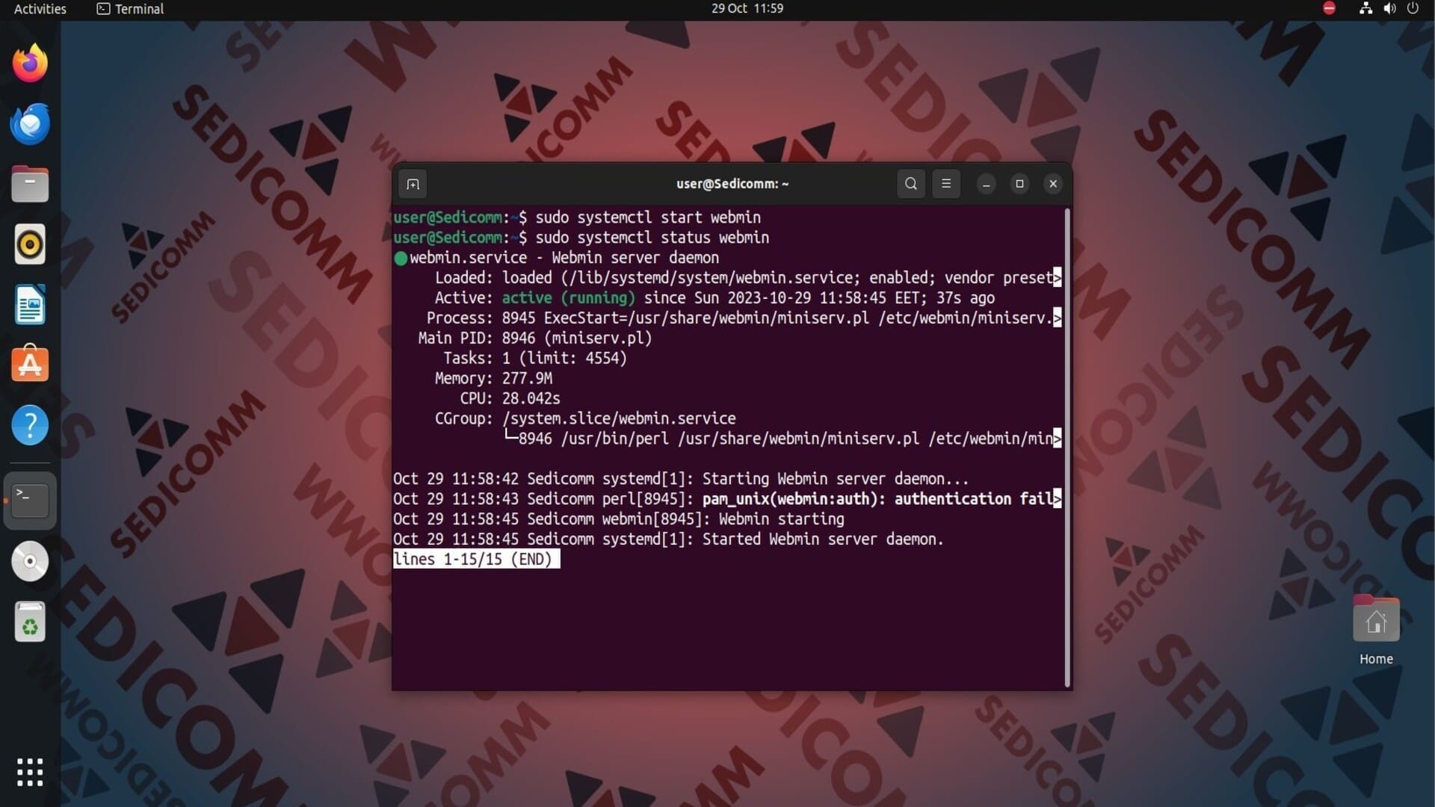Viewport: 1435px width, 807px height.
Task: Open the optical disc icon in dock
Action: click(30, 561)
